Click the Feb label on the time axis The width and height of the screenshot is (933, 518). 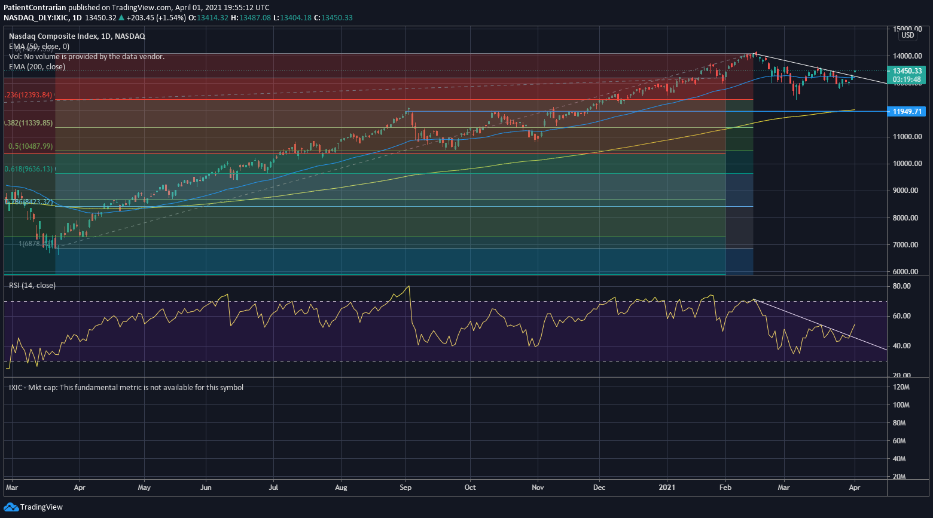click(725, 488)
